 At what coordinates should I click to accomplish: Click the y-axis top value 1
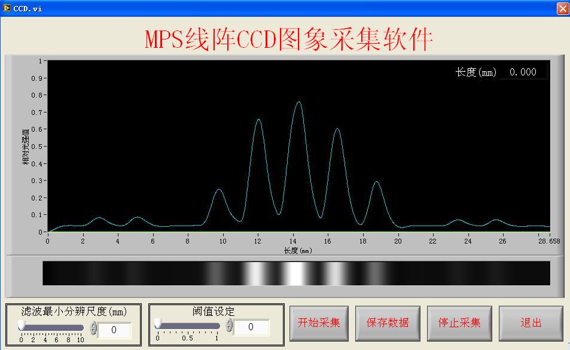(x=40, y=61)
